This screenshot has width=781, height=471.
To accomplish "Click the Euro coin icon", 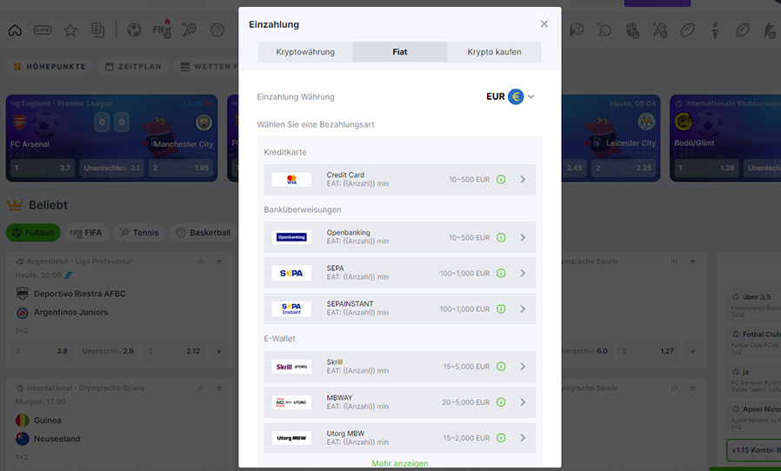I will (516, 96).
